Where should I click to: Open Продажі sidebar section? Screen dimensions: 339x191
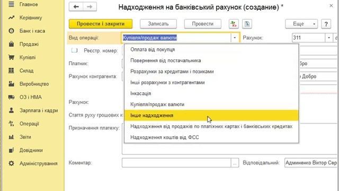(29, 44)
